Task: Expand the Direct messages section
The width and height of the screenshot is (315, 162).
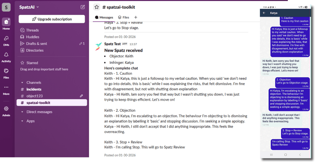Action: 22,112
